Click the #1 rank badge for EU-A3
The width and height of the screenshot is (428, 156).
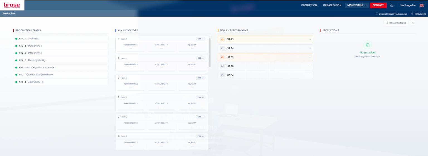pos(222,39)
